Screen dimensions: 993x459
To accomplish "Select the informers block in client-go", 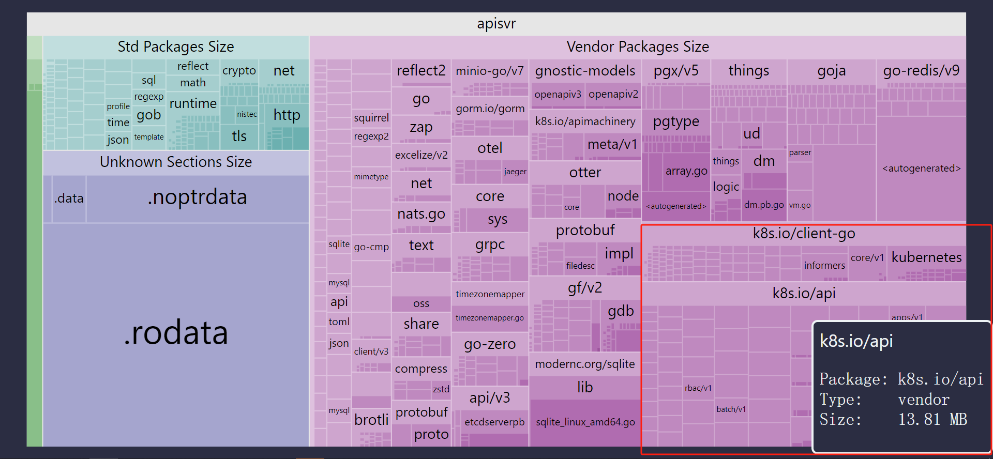I will [x=824, y=266].
